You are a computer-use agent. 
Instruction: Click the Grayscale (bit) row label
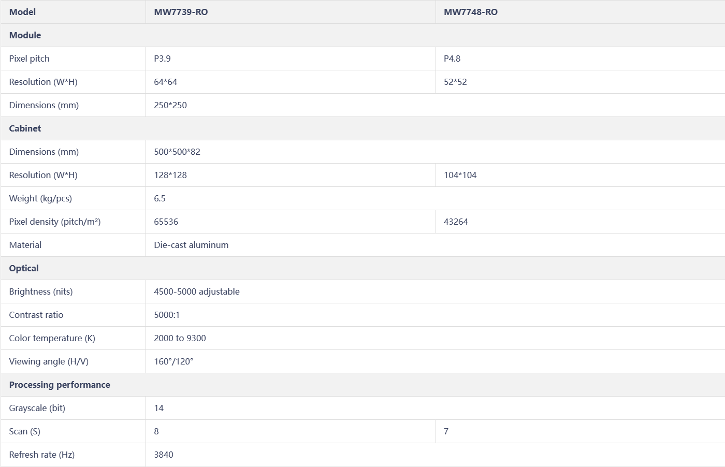(37, 408)
